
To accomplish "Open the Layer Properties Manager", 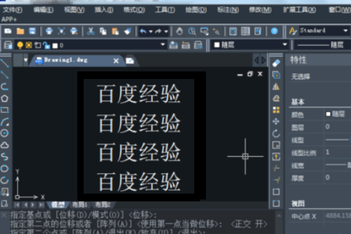I will pyautogui.click(x=8, y=45).
